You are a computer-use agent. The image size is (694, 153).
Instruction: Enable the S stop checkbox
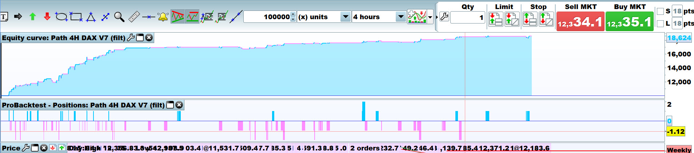(661, 12)
